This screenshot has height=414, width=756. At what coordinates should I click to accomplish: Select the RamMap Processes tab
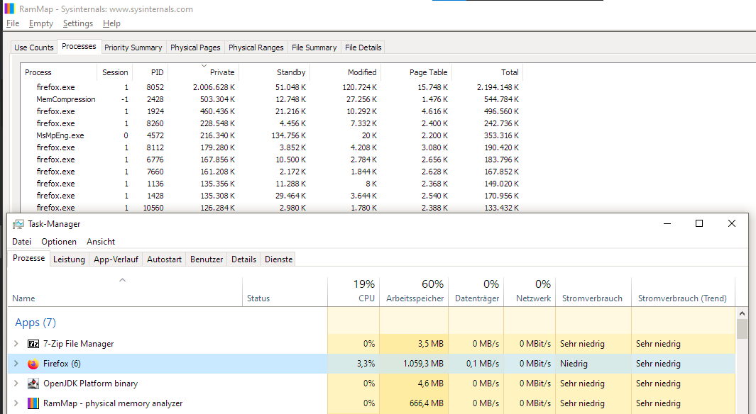(x=79, y=46)
